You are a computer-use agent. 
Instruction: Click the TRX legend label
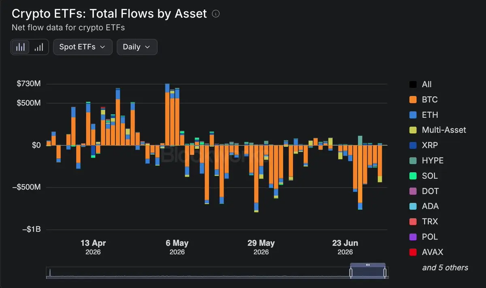click(x=430, y=222)
